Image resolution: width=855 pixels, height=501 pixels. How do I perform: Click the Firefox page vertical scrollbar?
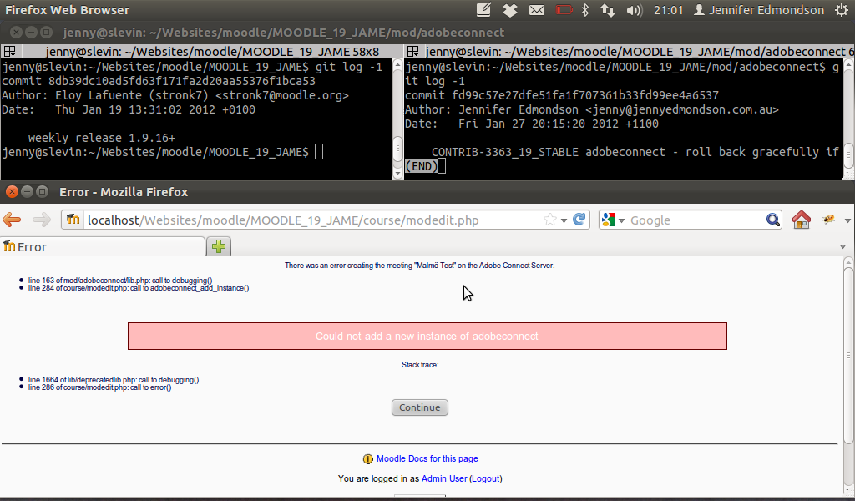coord(848,375)
